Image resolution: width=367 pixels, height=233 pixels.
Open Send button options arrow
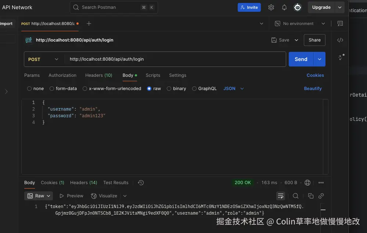(320, 59)
